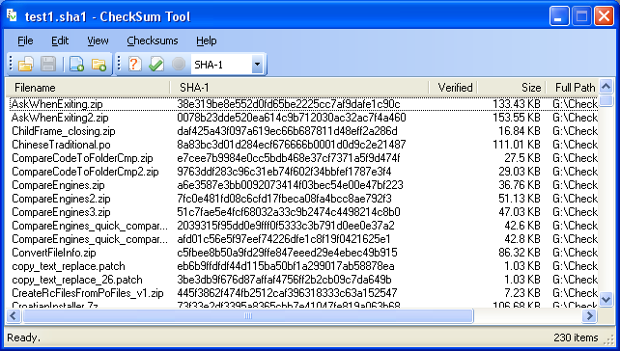Select ChildFrame_closing.zip in the list

pyautogui.click(x=64, y=131)
